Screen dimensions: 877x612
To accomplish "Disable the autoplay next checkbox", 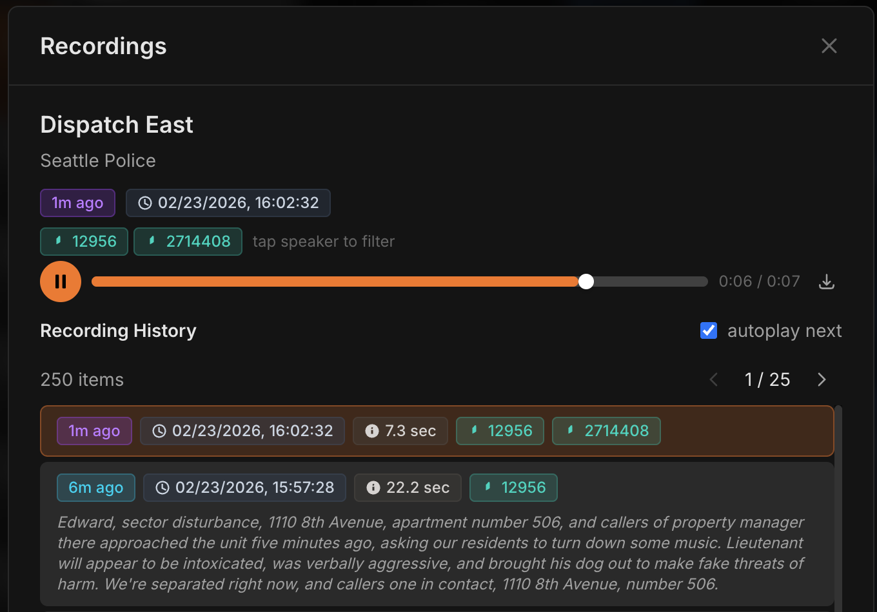I will pos(708,330).
